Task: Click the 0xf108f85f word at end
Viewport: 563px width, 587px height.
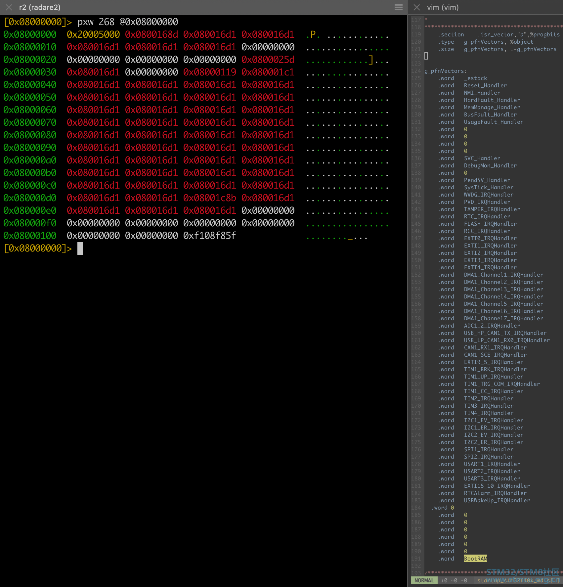Action: [x=210, y=236]
